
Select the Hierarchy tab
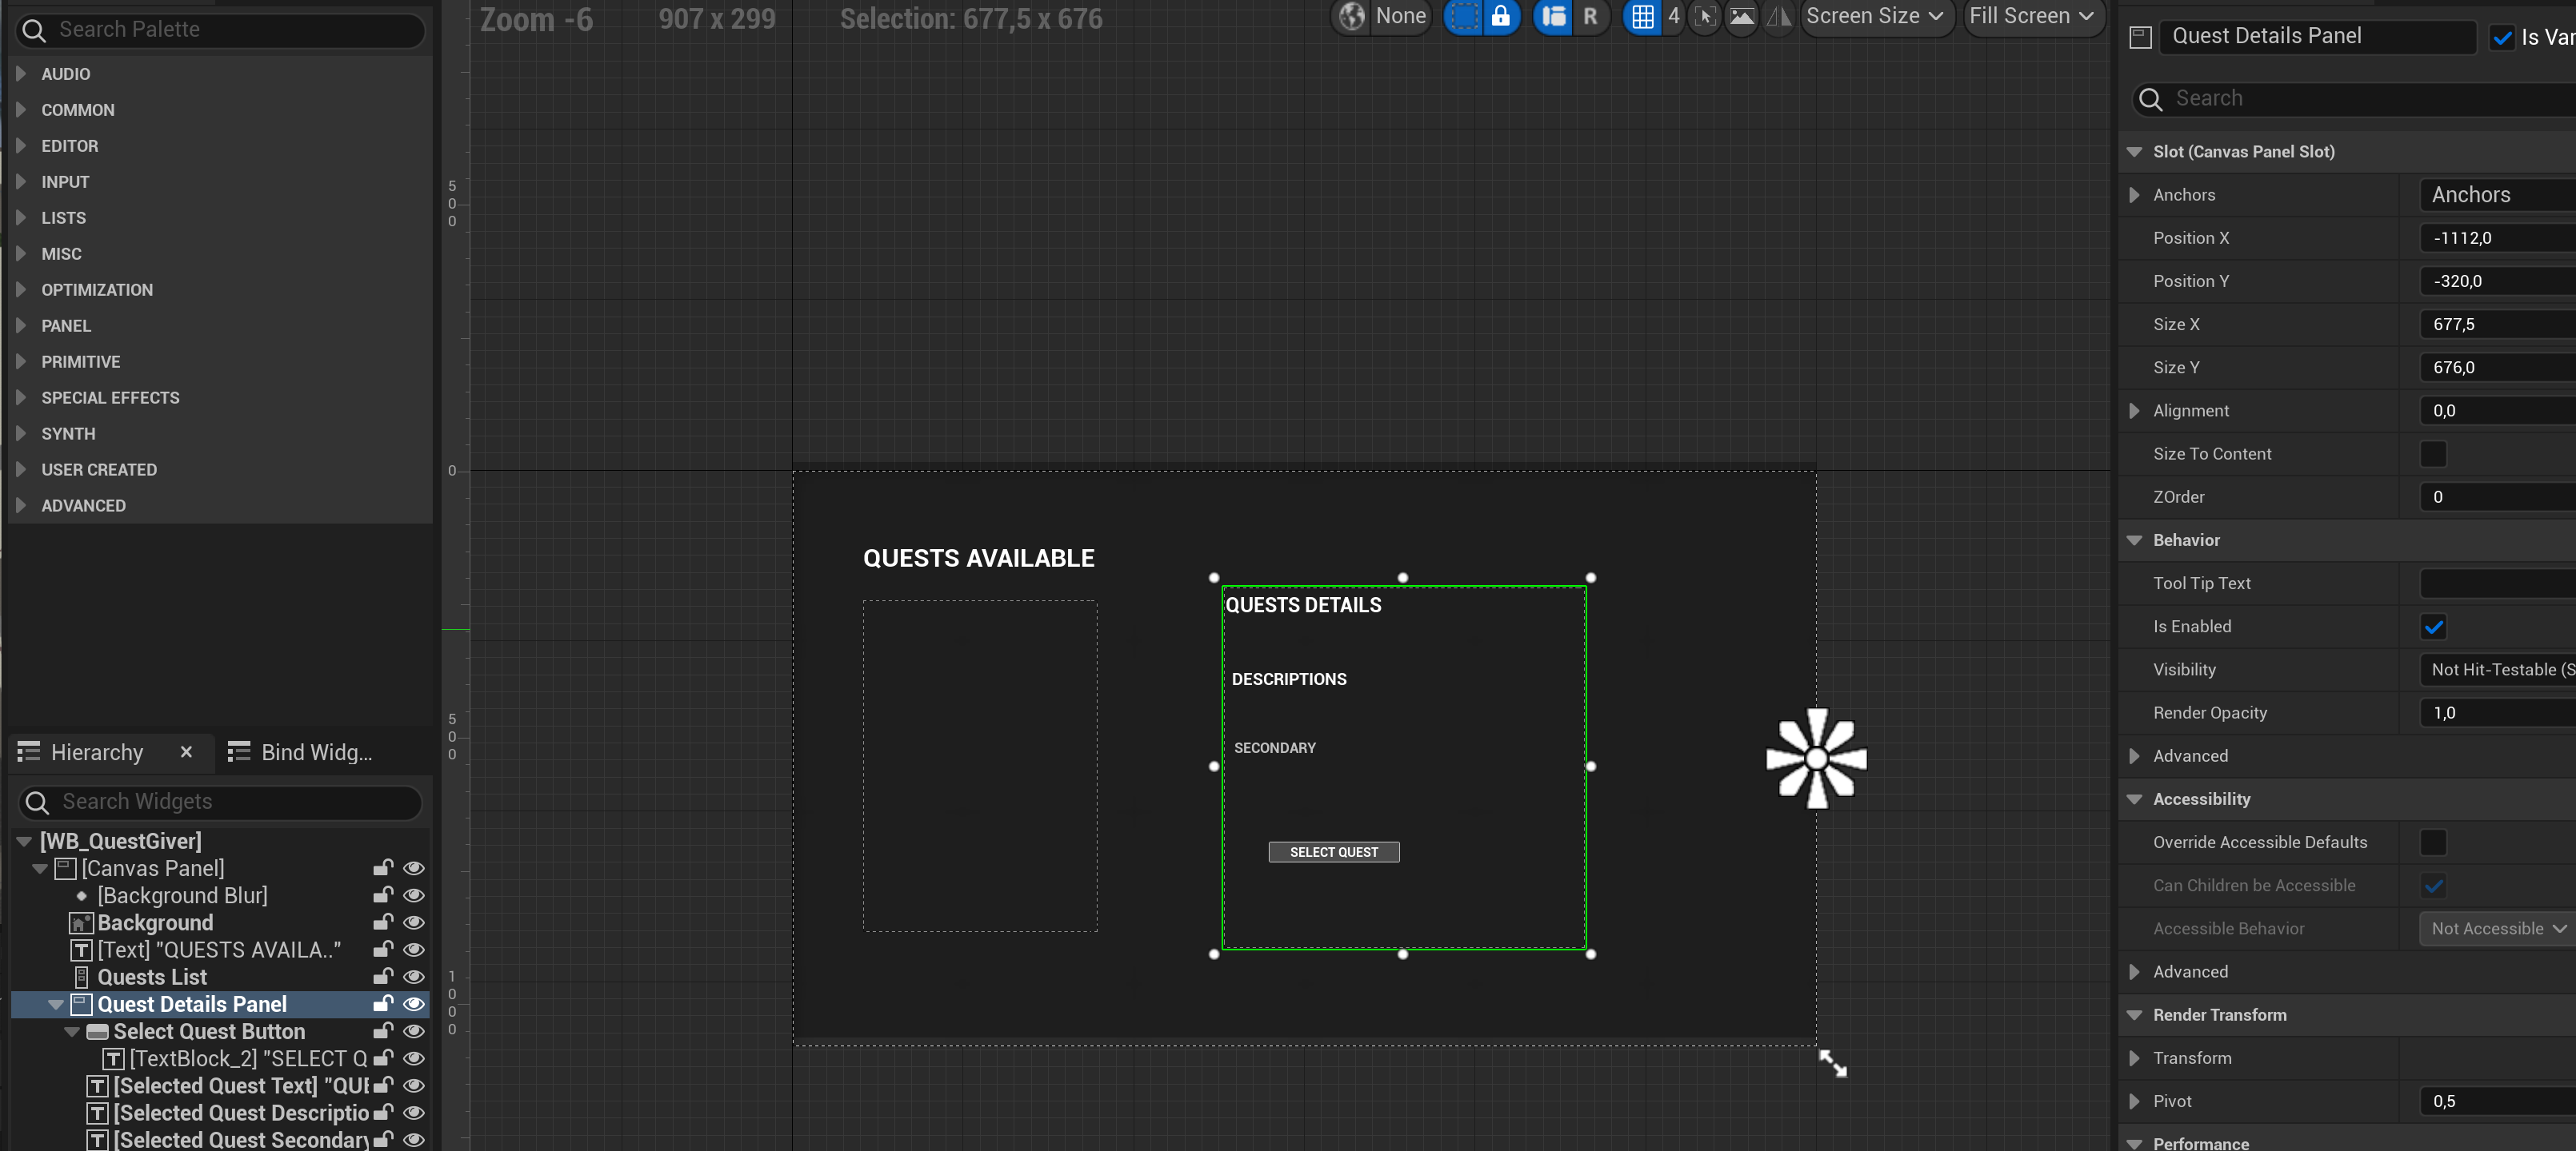[96, 752]
